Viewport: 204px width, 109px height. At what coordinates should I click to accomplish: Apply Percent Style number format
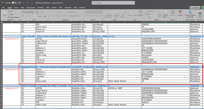pyautogui.click(x=91, y=16)
